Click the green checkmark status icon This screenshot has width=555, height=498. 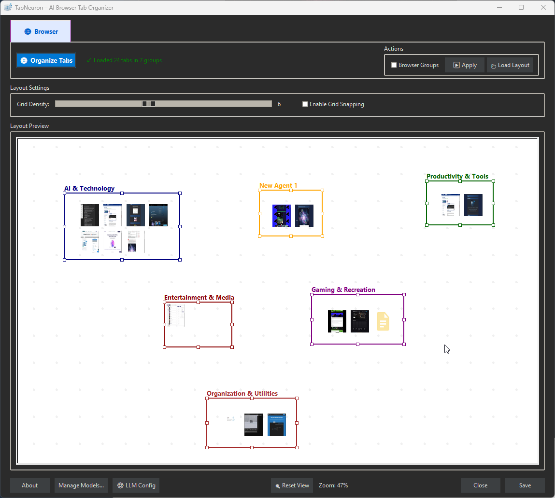[x=88, y=60]
